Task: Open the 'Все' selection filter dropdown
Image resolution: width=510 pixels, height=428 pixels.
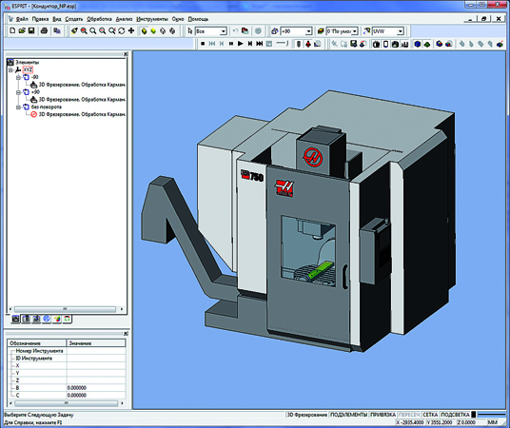Action: tap(223, 31)
